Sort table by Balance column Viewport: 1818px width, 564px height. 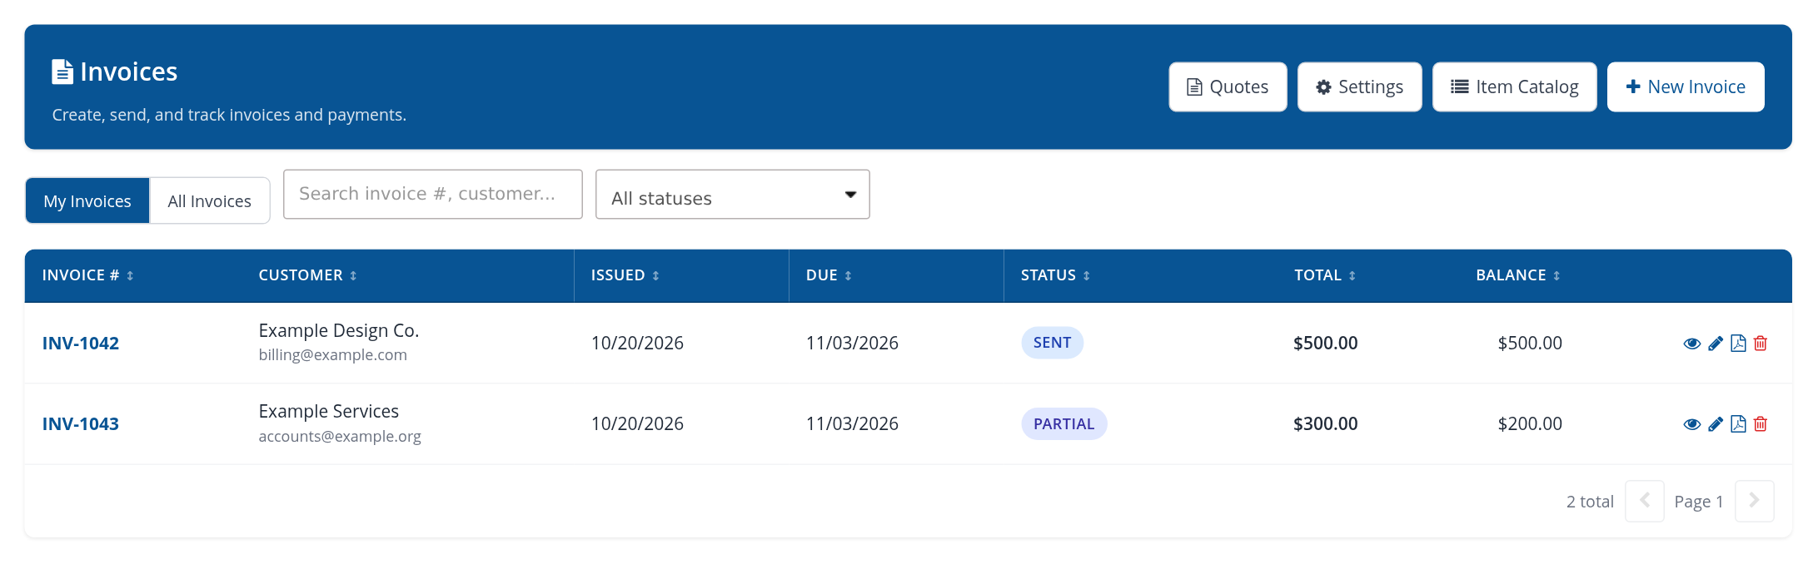tap(1517, 275)
